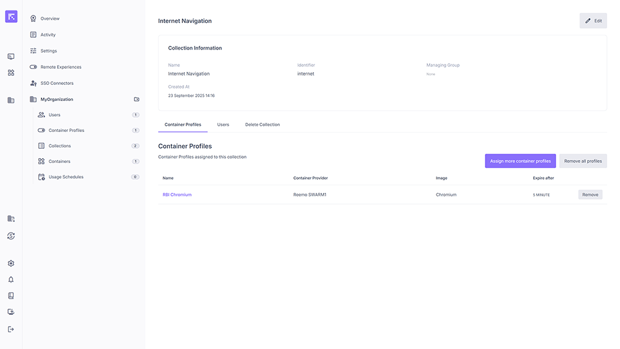Click Assign more container profiles button
620x349 pixels.
[x=520, y=161]
